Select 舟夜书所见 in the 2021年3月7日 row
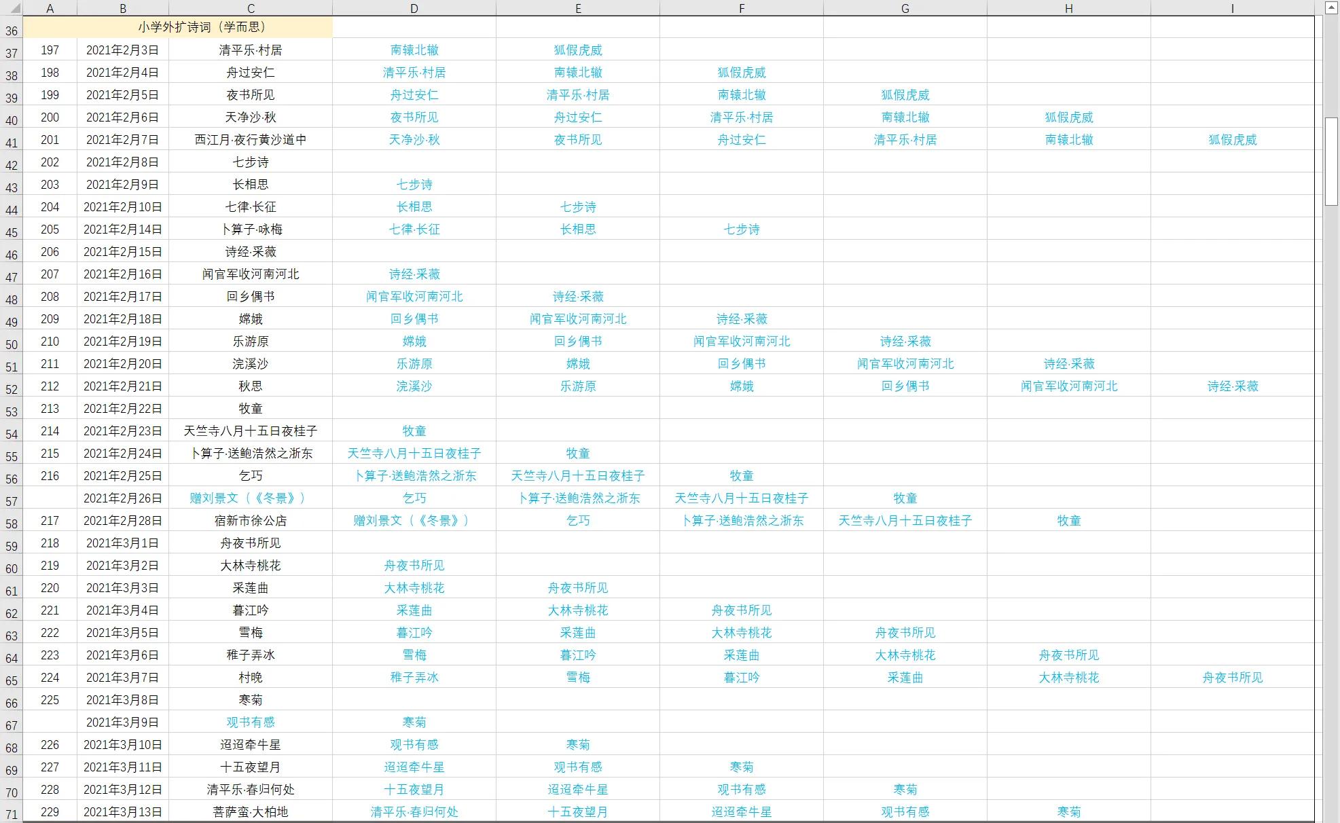This screenshot has height=823, width=1340. [1233, 677]
